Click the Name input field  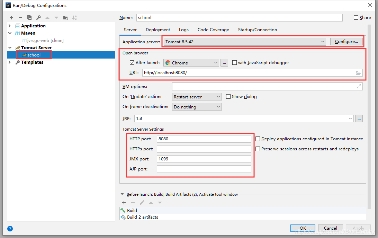point(240,18)
